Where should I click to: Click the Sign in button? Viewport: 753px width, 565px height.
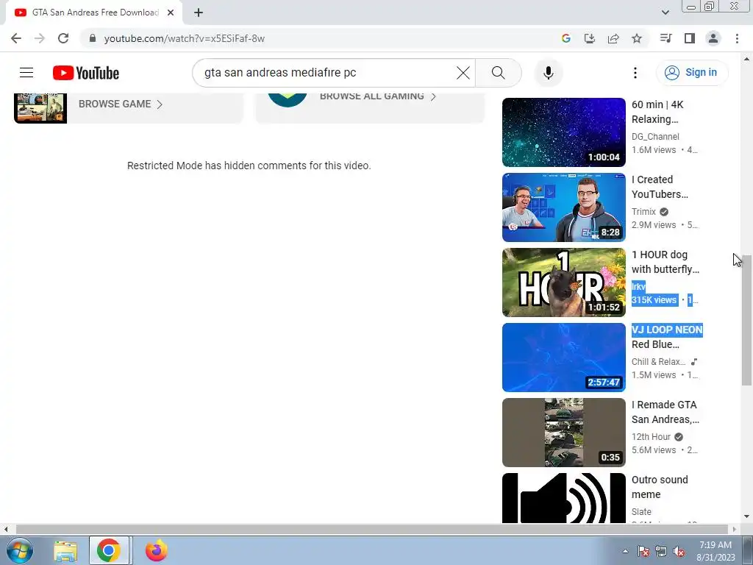[692, 73]
